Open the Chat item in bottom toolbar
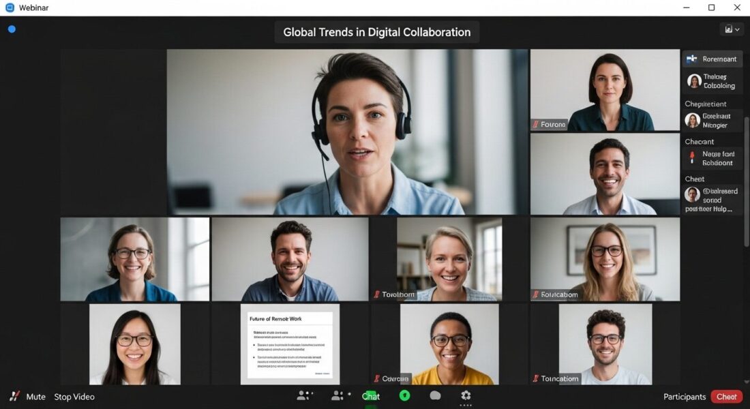This screenshot has width=750, height=409. [370, 396]
